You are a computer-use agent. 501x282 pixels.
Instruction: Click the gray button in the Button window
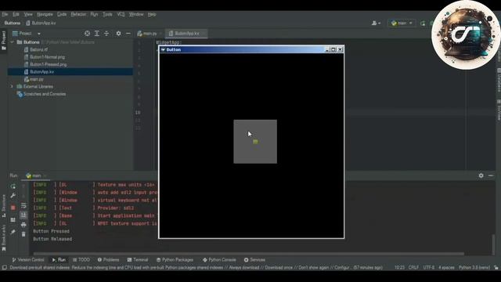pos(255,142)
